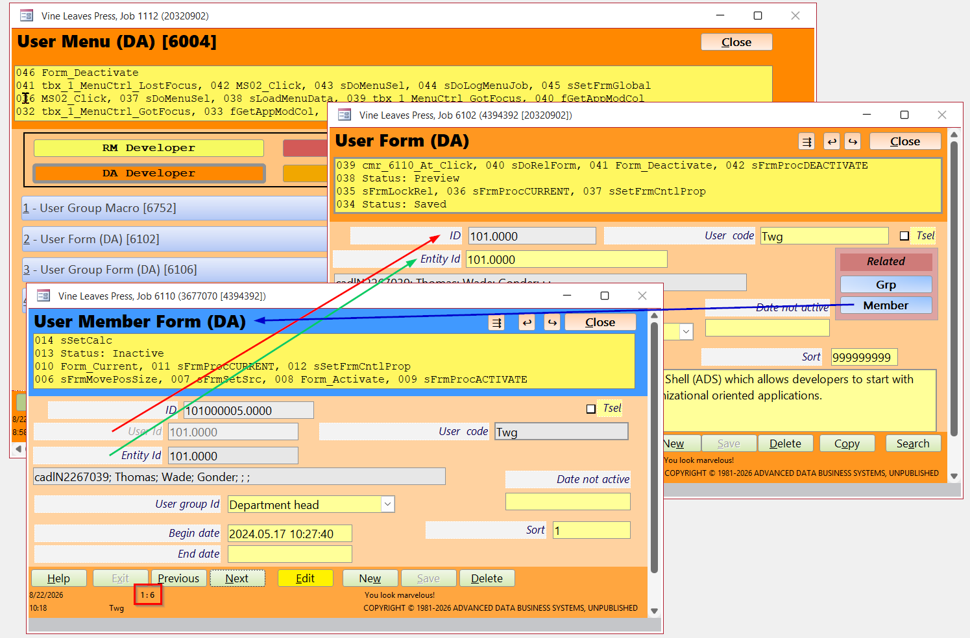Screen dimensions: 970x638
Task: Click the Job 6102 window title bar icon
Action: [345, 115]
